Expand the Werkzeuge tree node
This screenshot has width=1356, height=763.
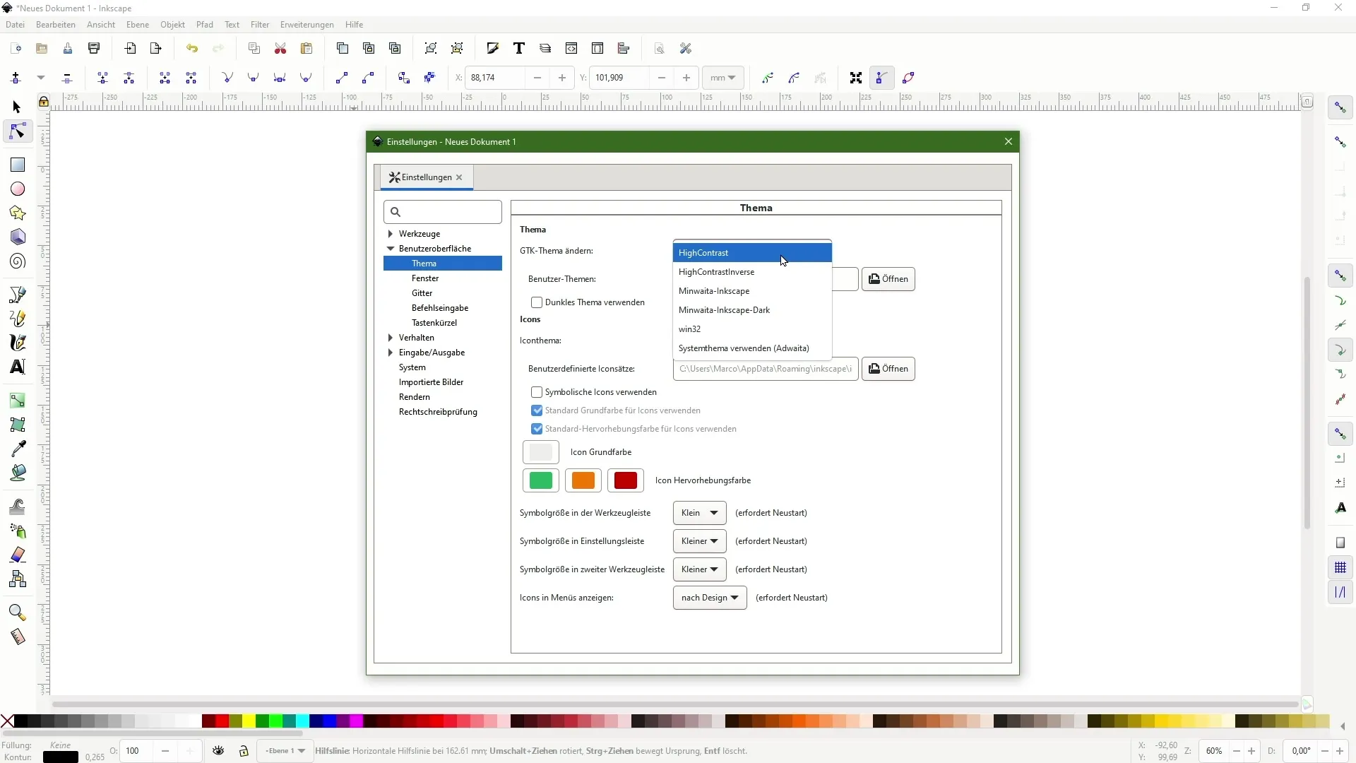(x=391, y=234)
